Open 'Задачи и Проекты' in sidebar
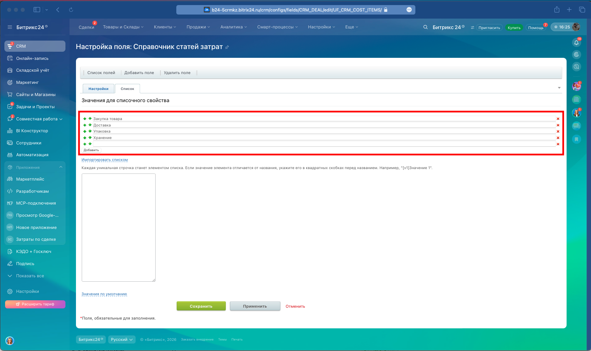Screen dimensions: 591x351 coord(35,107)
